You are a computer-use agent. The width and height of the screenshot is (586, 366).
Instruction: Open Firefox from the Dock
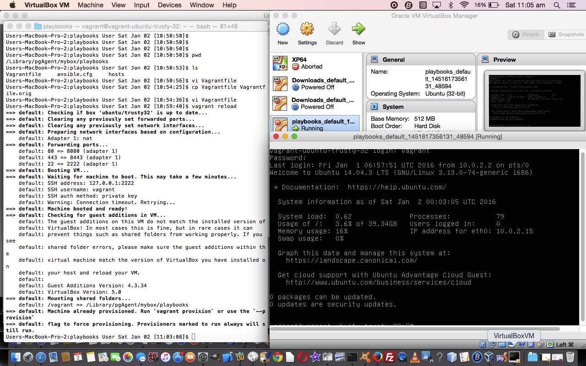pos(377,357)
